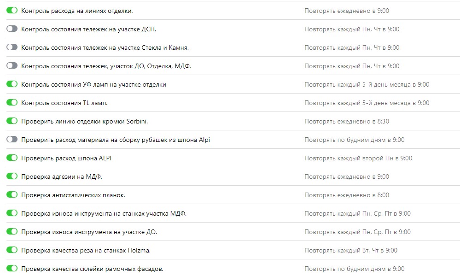
Task: Disable the Sorbini line check toggle
Action: tap(12, 121)
